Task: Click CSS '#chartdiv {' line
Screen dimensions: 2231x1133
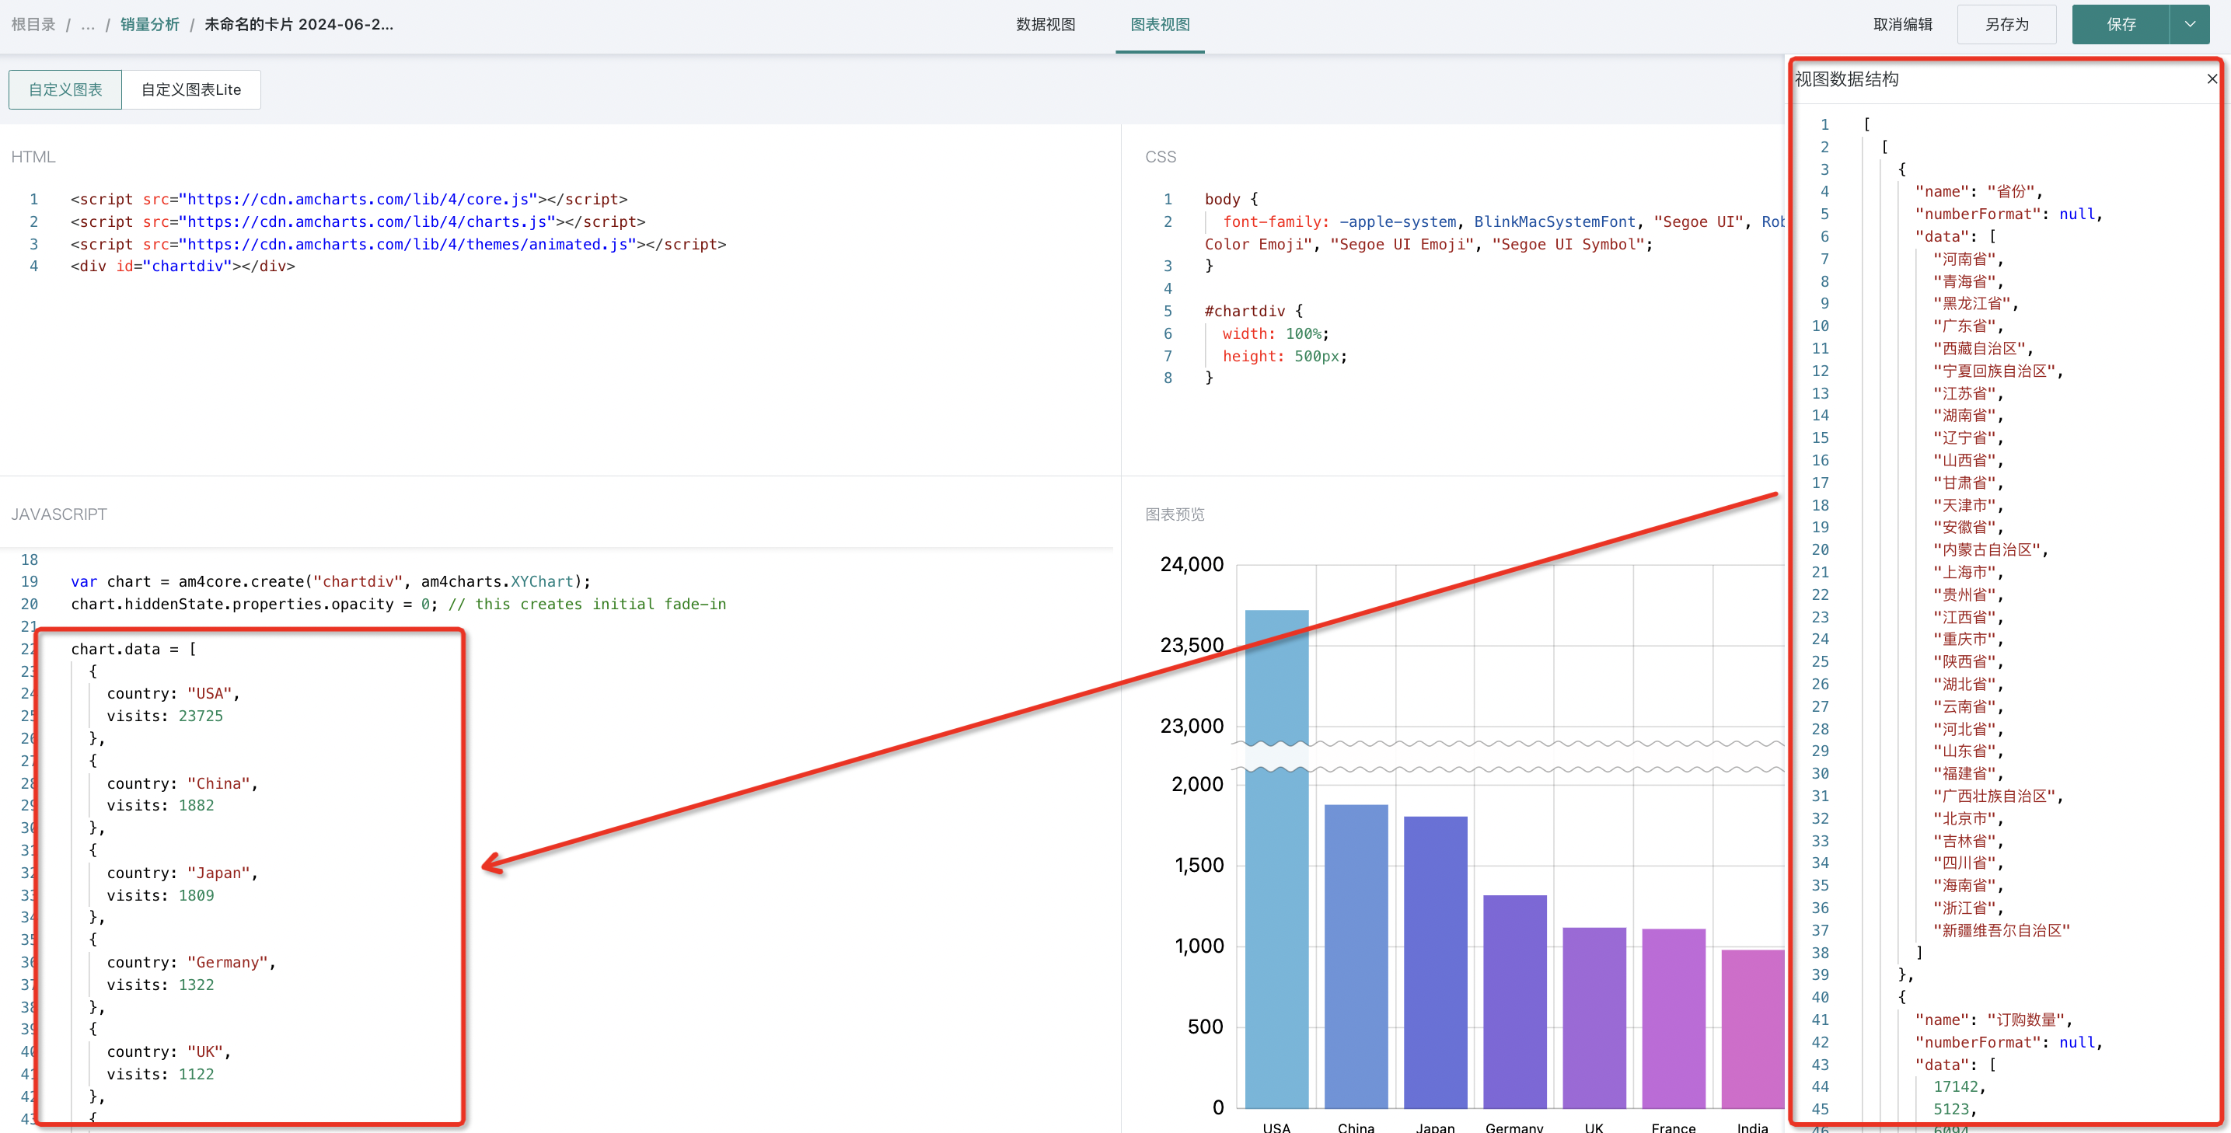Action: [1253, 311]
